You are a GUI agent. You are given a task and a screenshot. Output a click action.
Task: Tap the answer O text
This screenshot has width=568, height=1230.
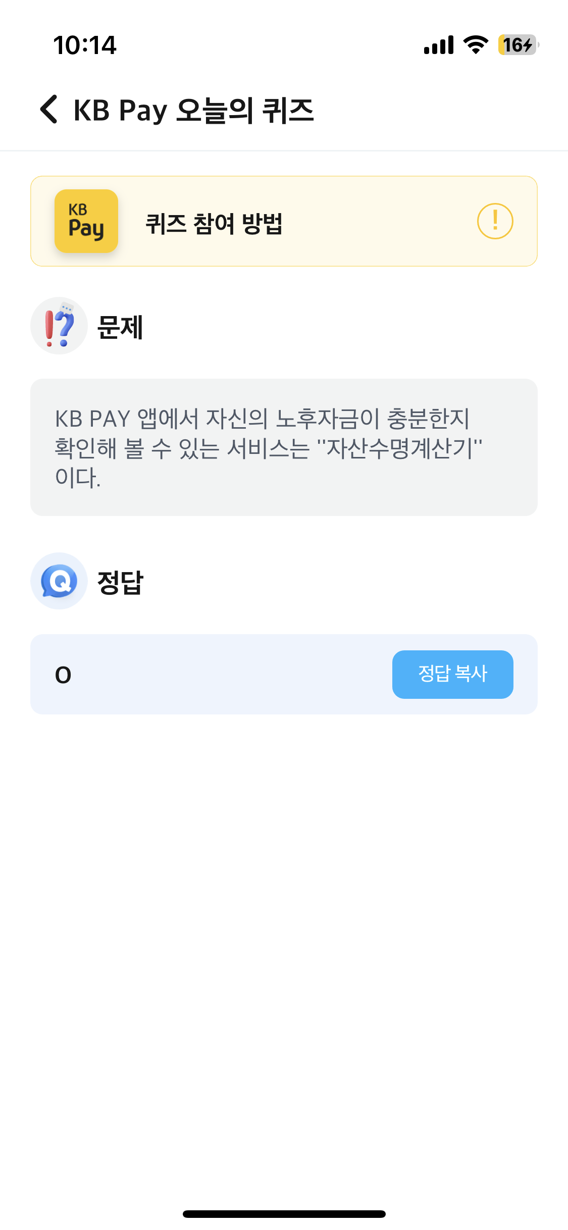pyautogui.click(x=63, y=675)
